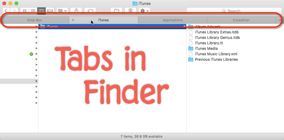Click the green sync checkmark badge
Viewport: 284px width, 140px height.
31,54
